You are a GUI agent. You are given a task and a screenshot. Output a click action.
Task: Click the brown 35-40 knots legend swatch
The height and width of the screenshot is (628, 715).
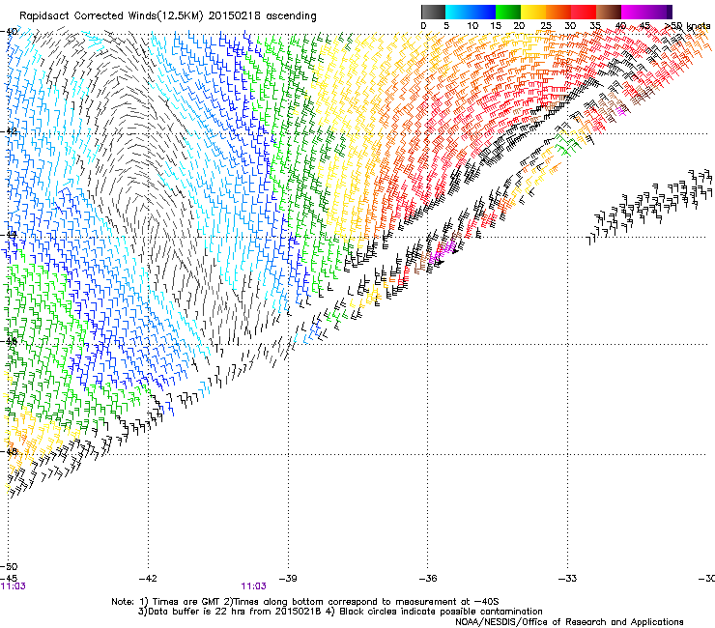[609, 12]
